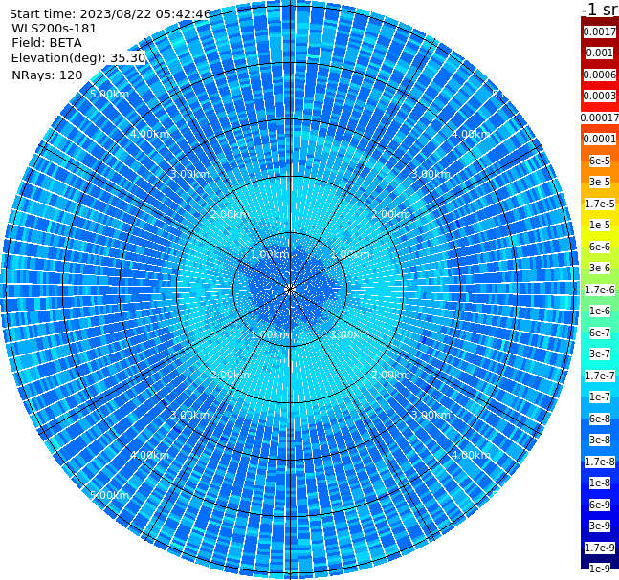Click the "6e-7" colorbar tick label

(600, 333)
